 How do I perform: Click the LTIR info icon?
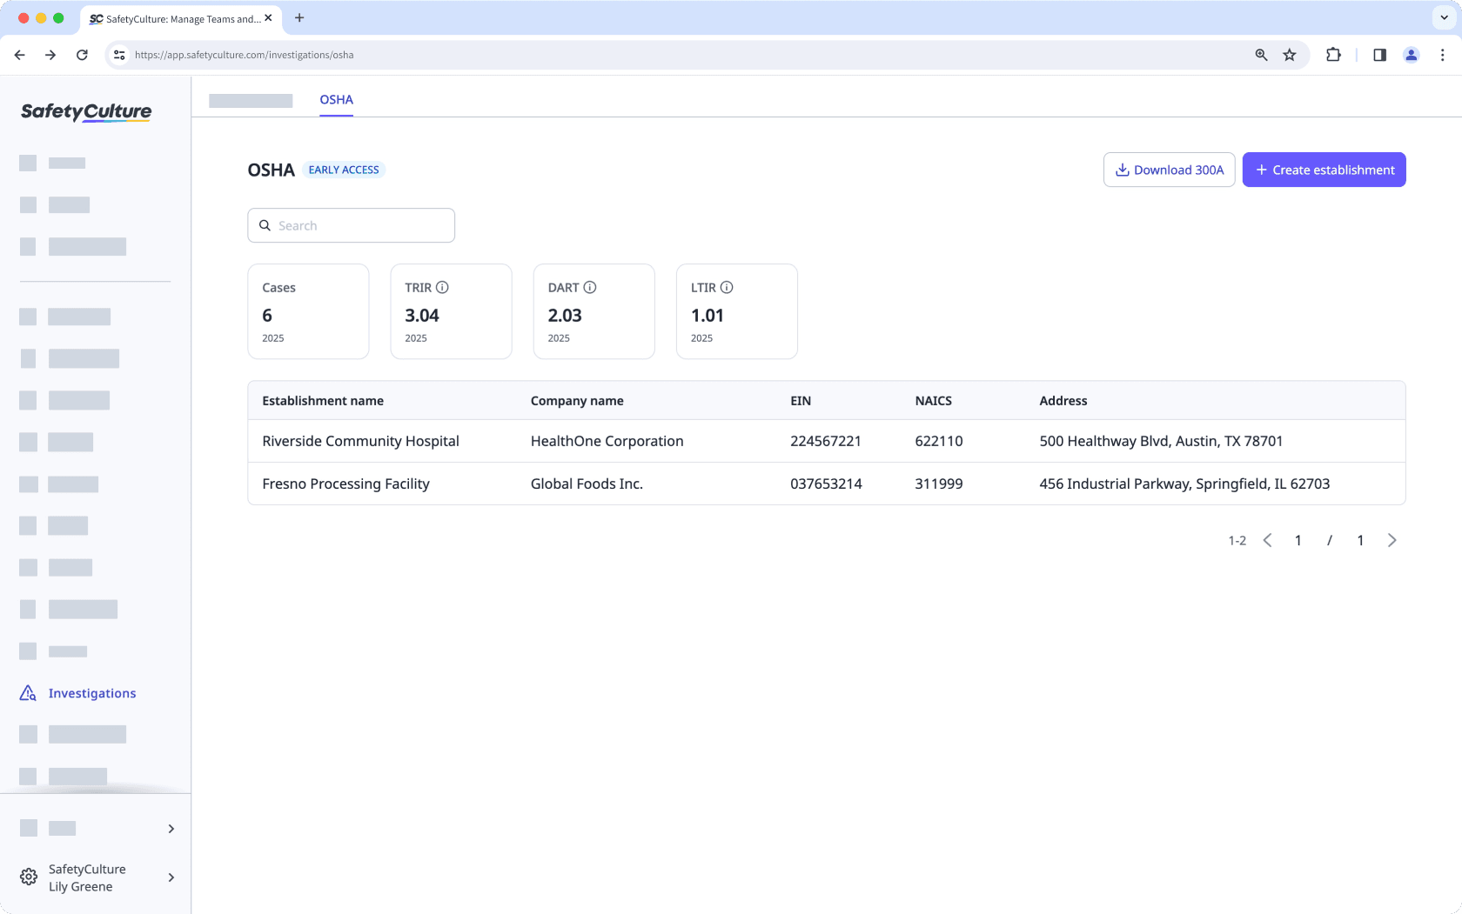pyautogui.click(x=727, y=288)
